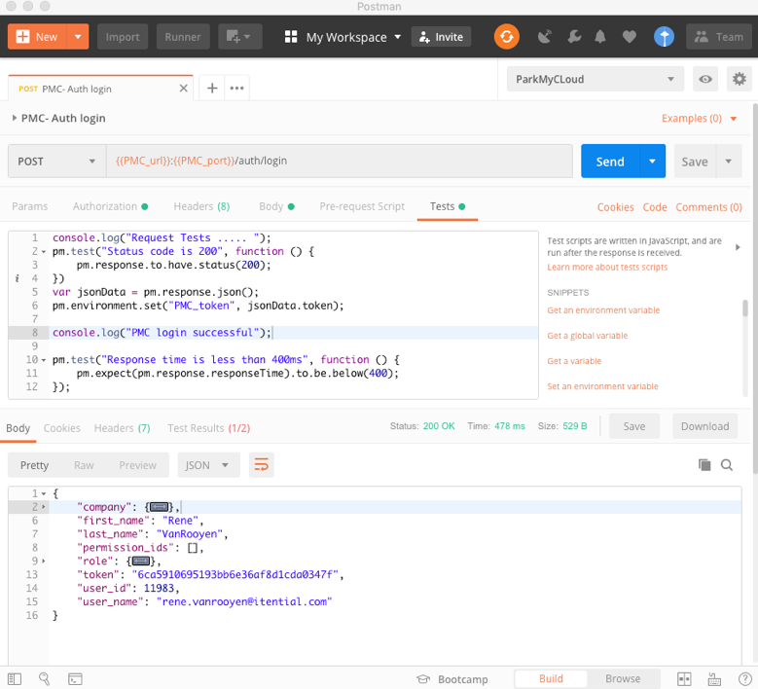This screenshot has width=758, height=689.
Task: Copy response body to clipboard icon
Action: [x=704, y=465]
